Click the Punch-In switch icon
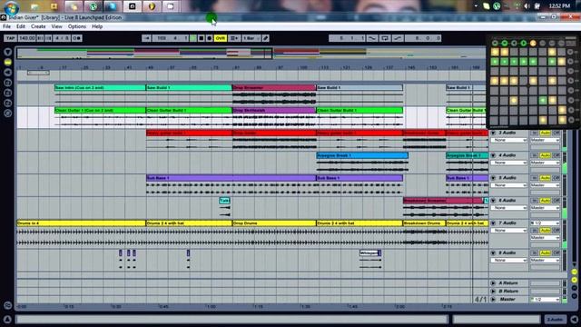581x327 pixels. (x=371, y=38)
